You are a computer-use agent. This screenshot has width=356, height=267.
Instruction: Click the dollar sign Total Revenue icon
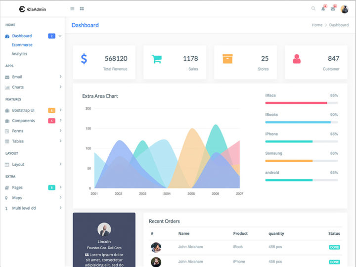pyautogui.click(x=84, y=59)
